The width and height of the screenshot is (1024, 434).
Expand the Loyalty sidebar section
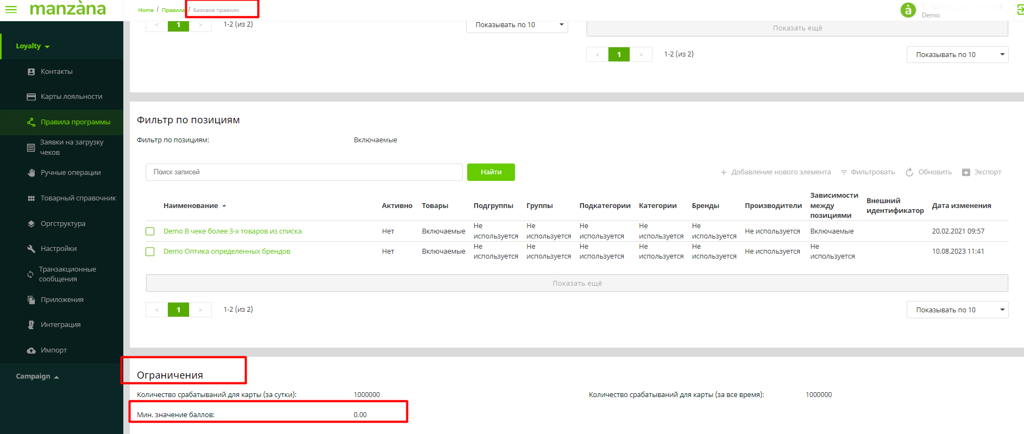[33, 46]
